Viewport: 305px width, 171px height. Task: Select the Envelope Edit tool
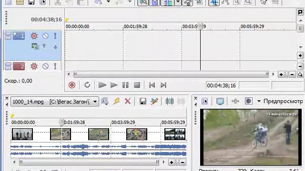pyautogui.click(x=225, y=2)
